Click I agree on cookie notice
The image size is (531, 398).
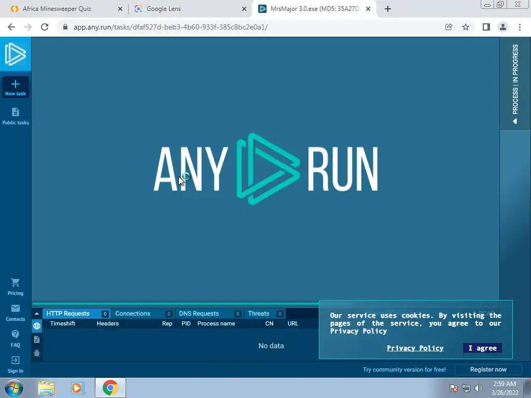482,348
